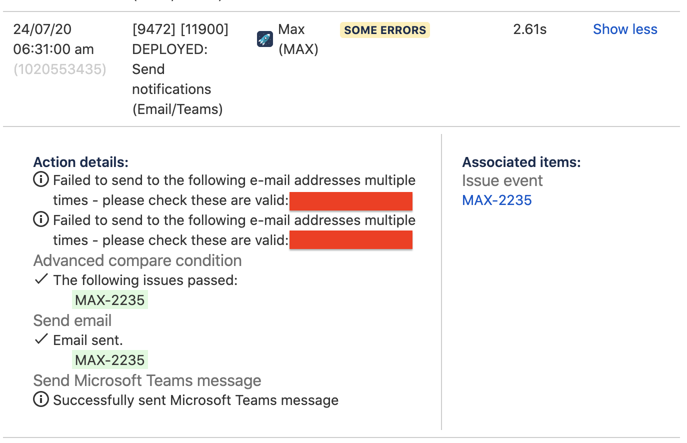Click the 'Send Microsoft Teams message' heading
Screen dimensions: 687x443
pos(147,380)
